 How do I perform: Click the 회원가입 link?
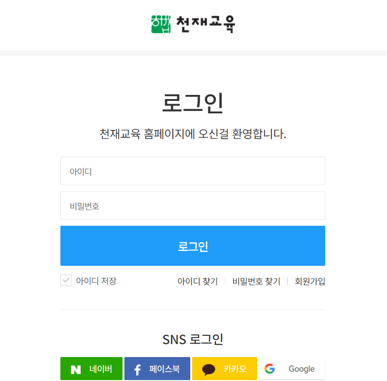click(310, 281)
